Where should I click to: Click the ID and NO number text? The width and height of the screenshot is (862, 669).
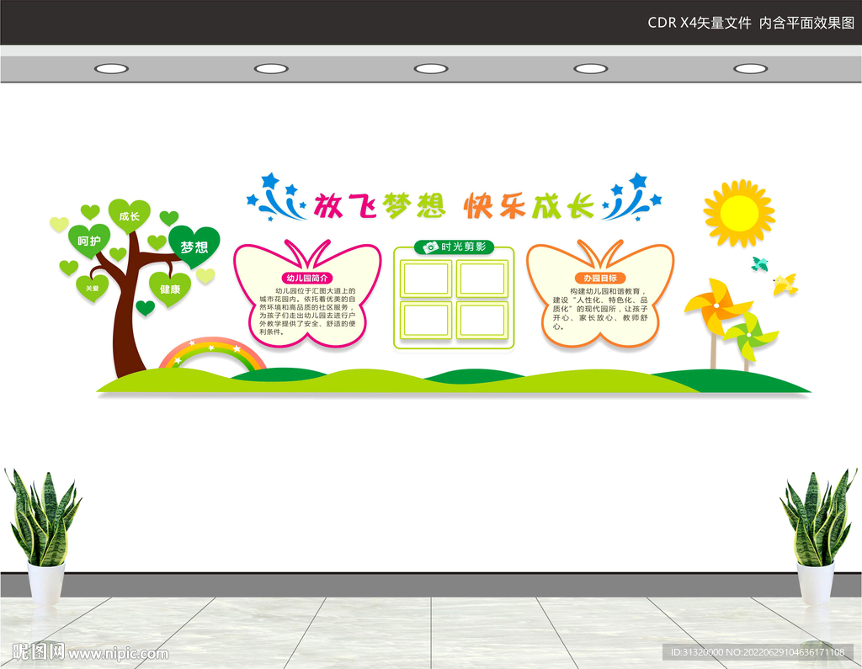click(758, 652)
